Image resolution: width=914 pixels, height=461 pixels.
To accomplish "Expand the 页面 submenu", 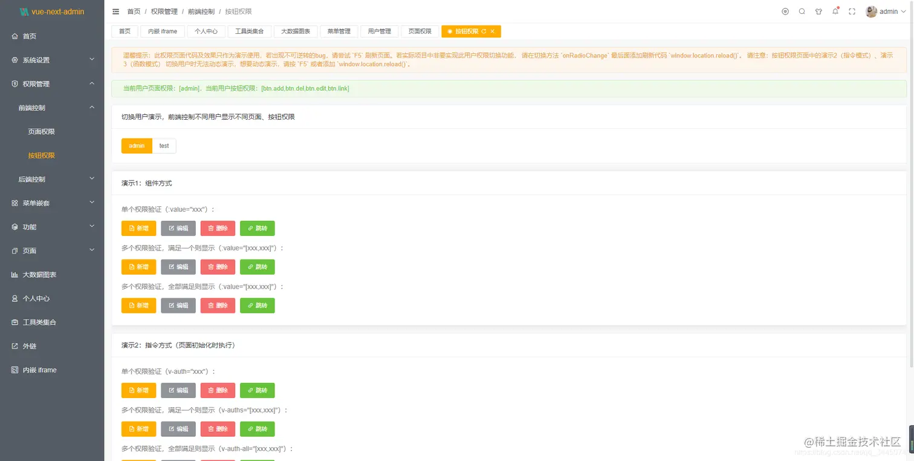I will pyautogui.click(x=92, y=251).
